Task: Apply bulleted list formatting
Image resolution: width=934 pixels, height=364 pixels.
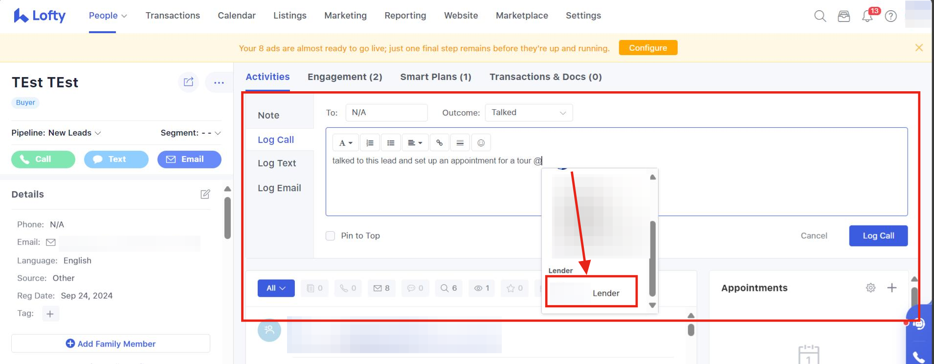Action: click(391, 142)
